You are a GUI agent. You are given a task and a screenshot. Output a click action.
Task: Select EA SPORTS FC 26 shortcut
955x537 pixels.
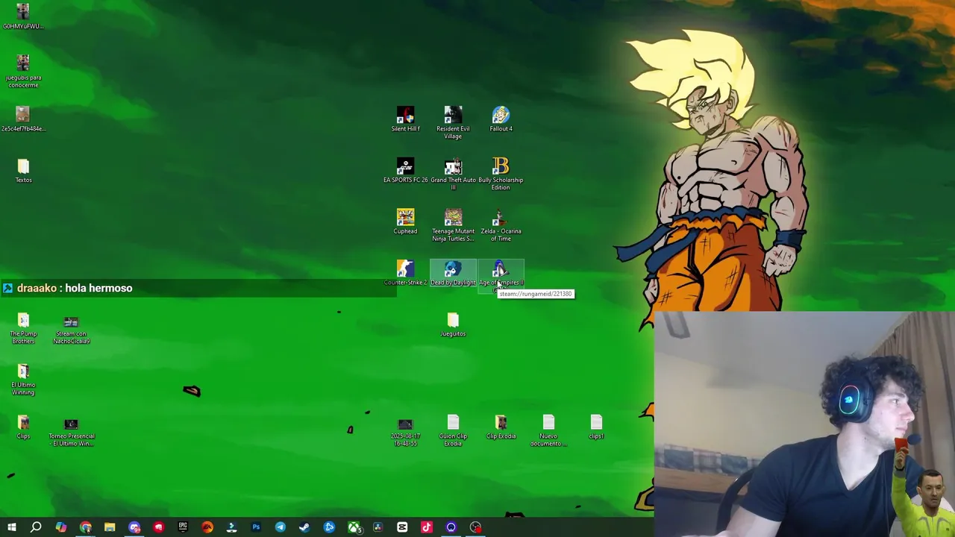pos(405,171)
